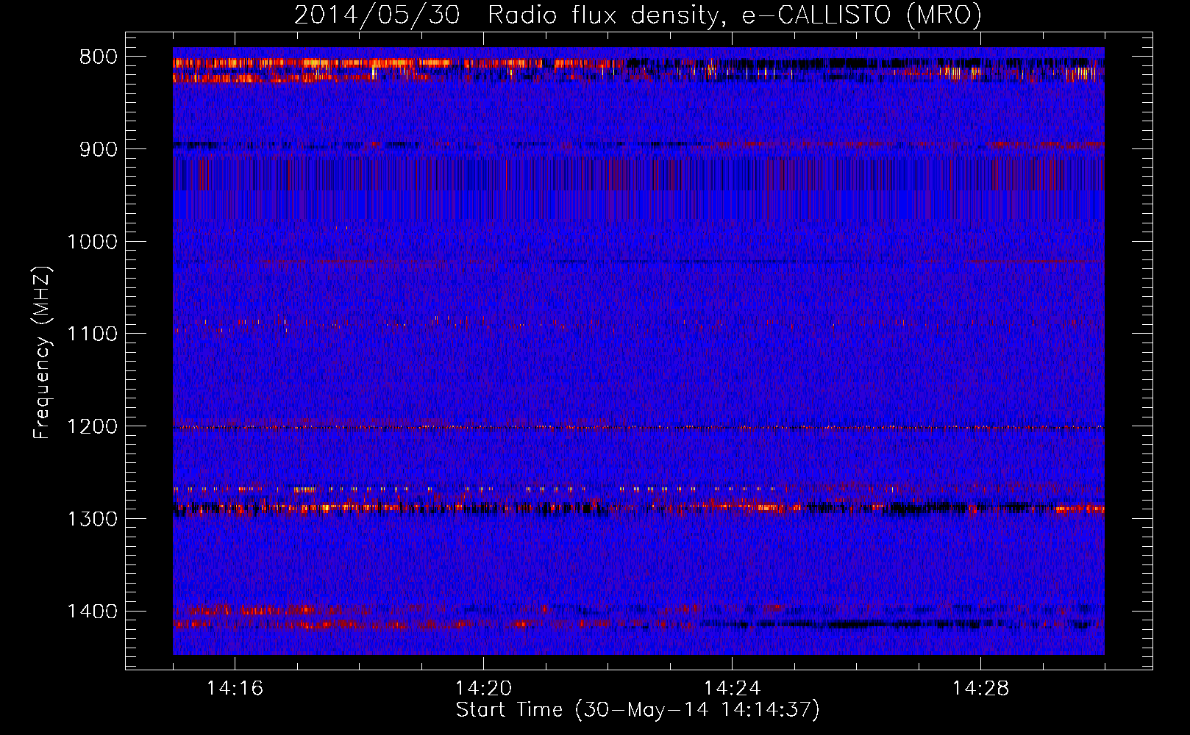Select the 1300 frequency tick label

tap(92, 519)
